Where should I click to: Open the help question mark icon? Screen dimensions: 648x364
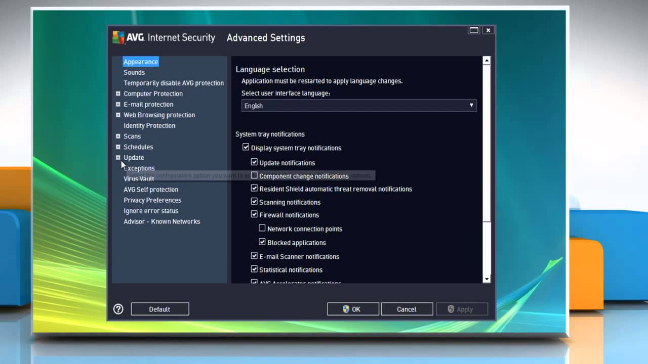[x=118, y=309]
